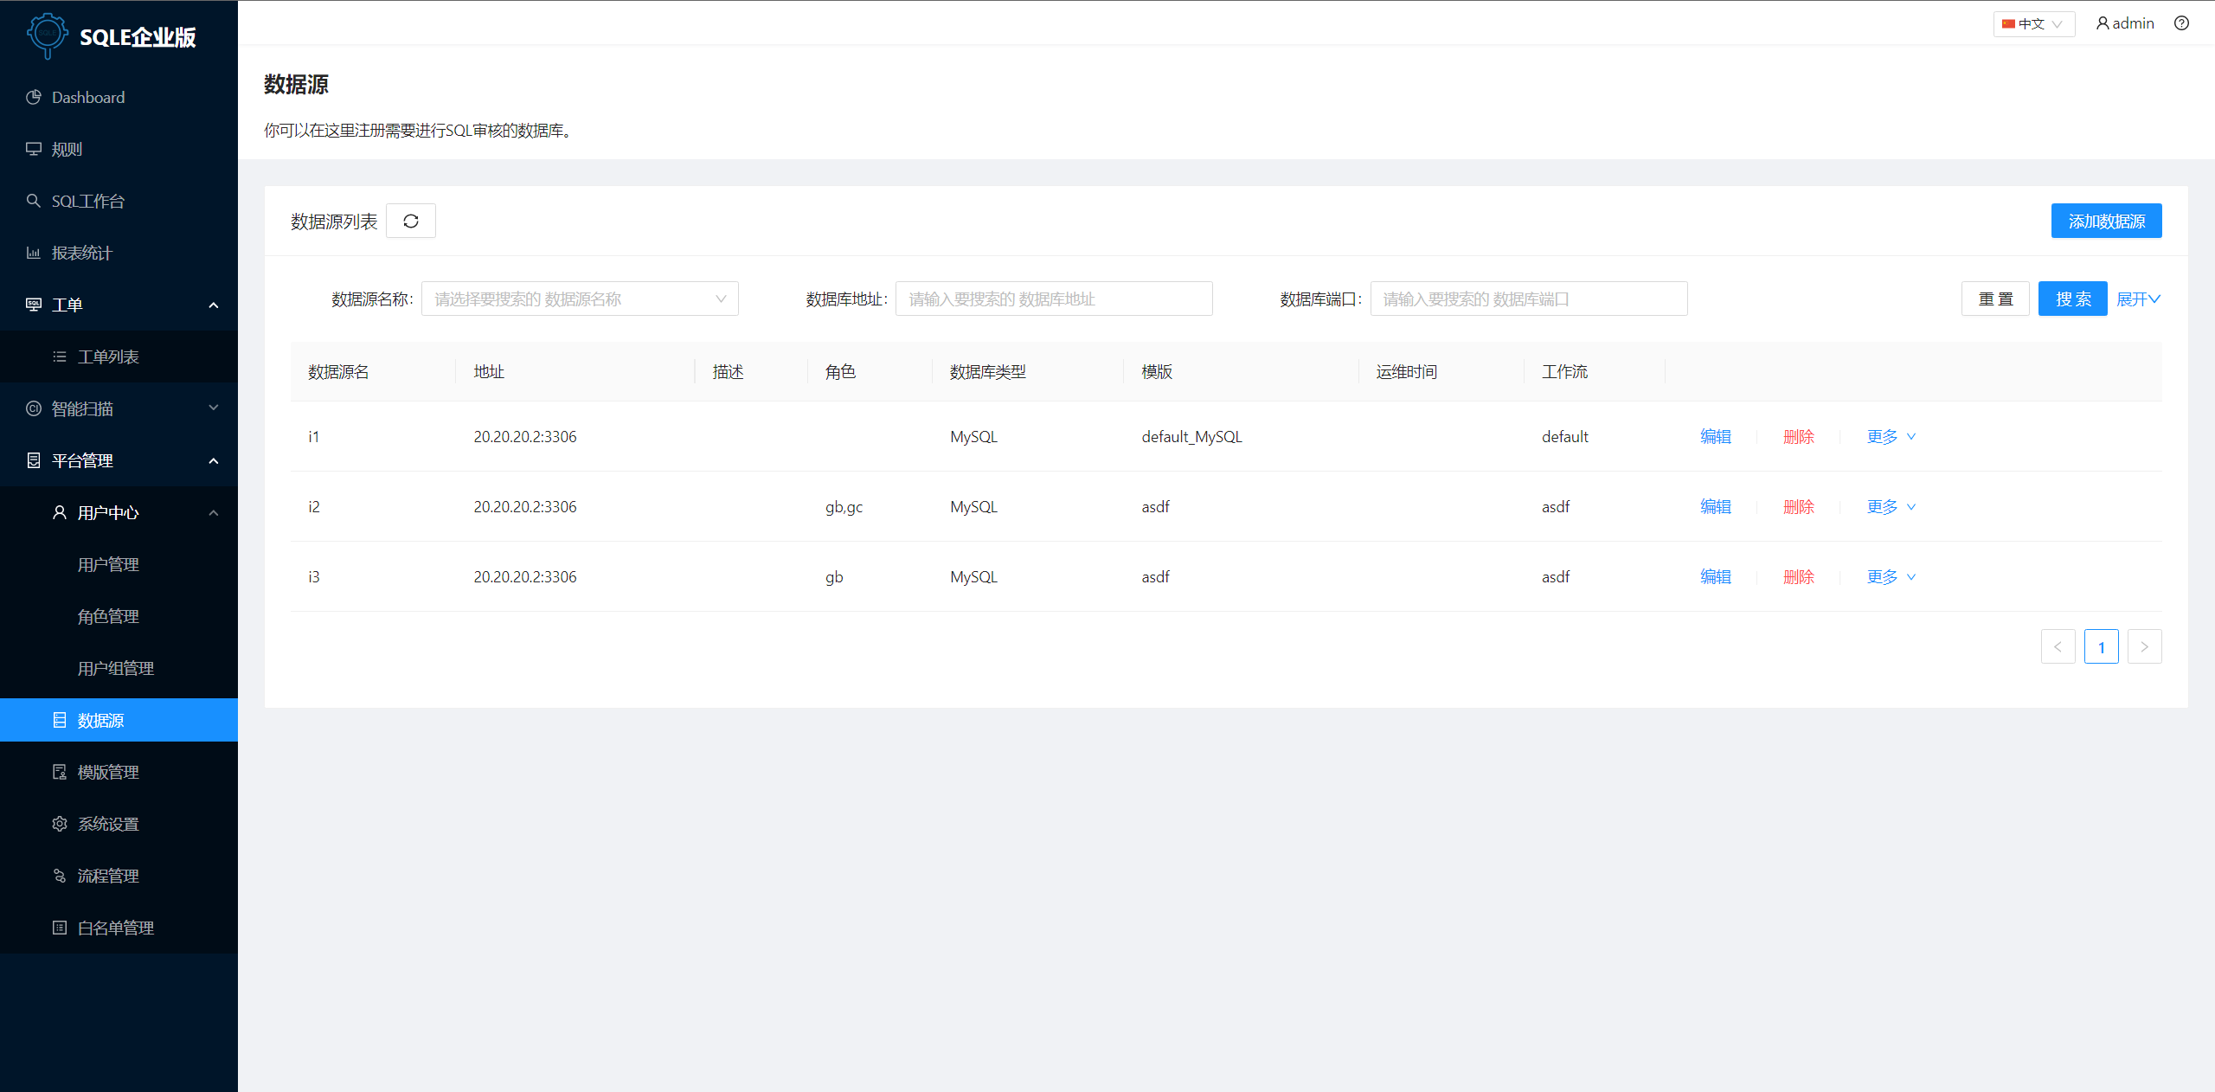Screen dimensions: 2215x1092
Task: Collapse the 平台管理 section
Action: 119,460
